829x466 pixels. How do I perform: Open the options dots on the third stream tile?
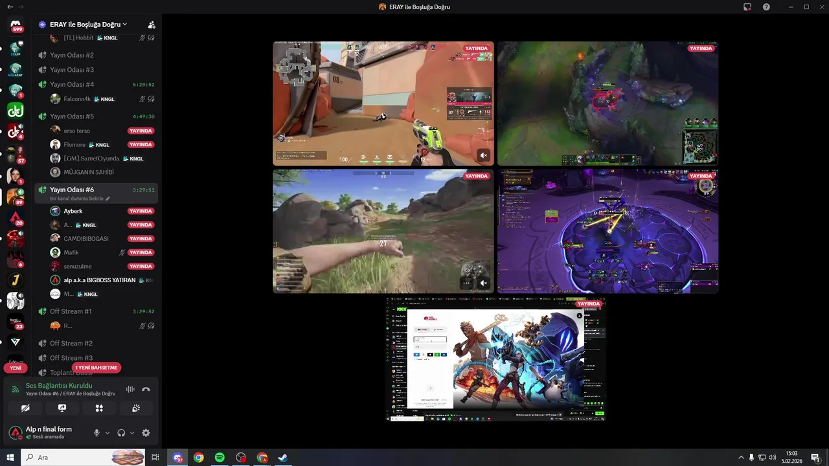[466, 283]
